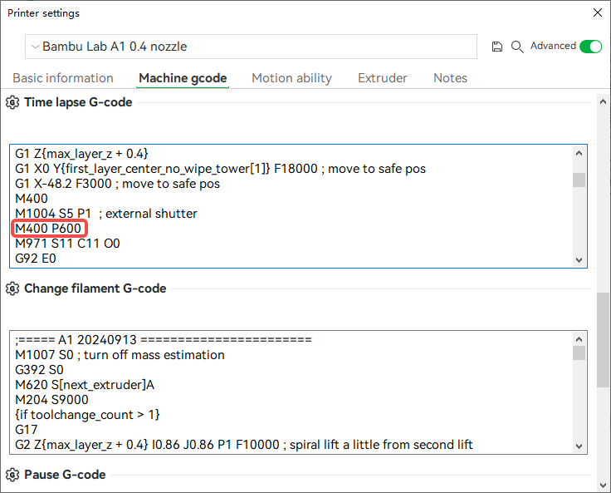
Task: Select the Machine gcode tab
Action: coord(183,78)
